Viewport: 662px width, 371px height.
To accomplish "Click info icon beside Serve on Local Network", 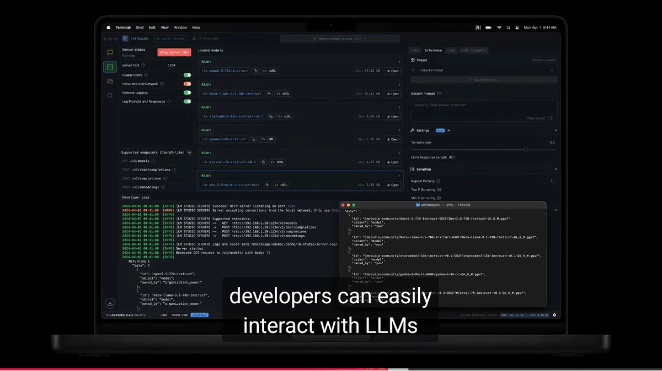I will (162, 84).
